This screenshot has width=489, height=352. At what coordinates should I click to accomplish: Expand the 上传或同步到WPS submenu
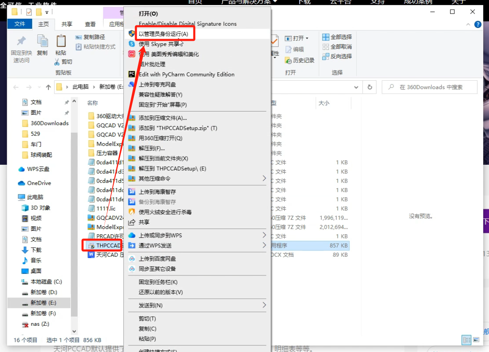point(264,235)
